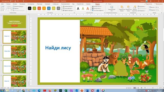Apply the orange shape style swatch
The height and width of the screenshot is (92, 164).
pyautogui.click(x=44, y=8)
